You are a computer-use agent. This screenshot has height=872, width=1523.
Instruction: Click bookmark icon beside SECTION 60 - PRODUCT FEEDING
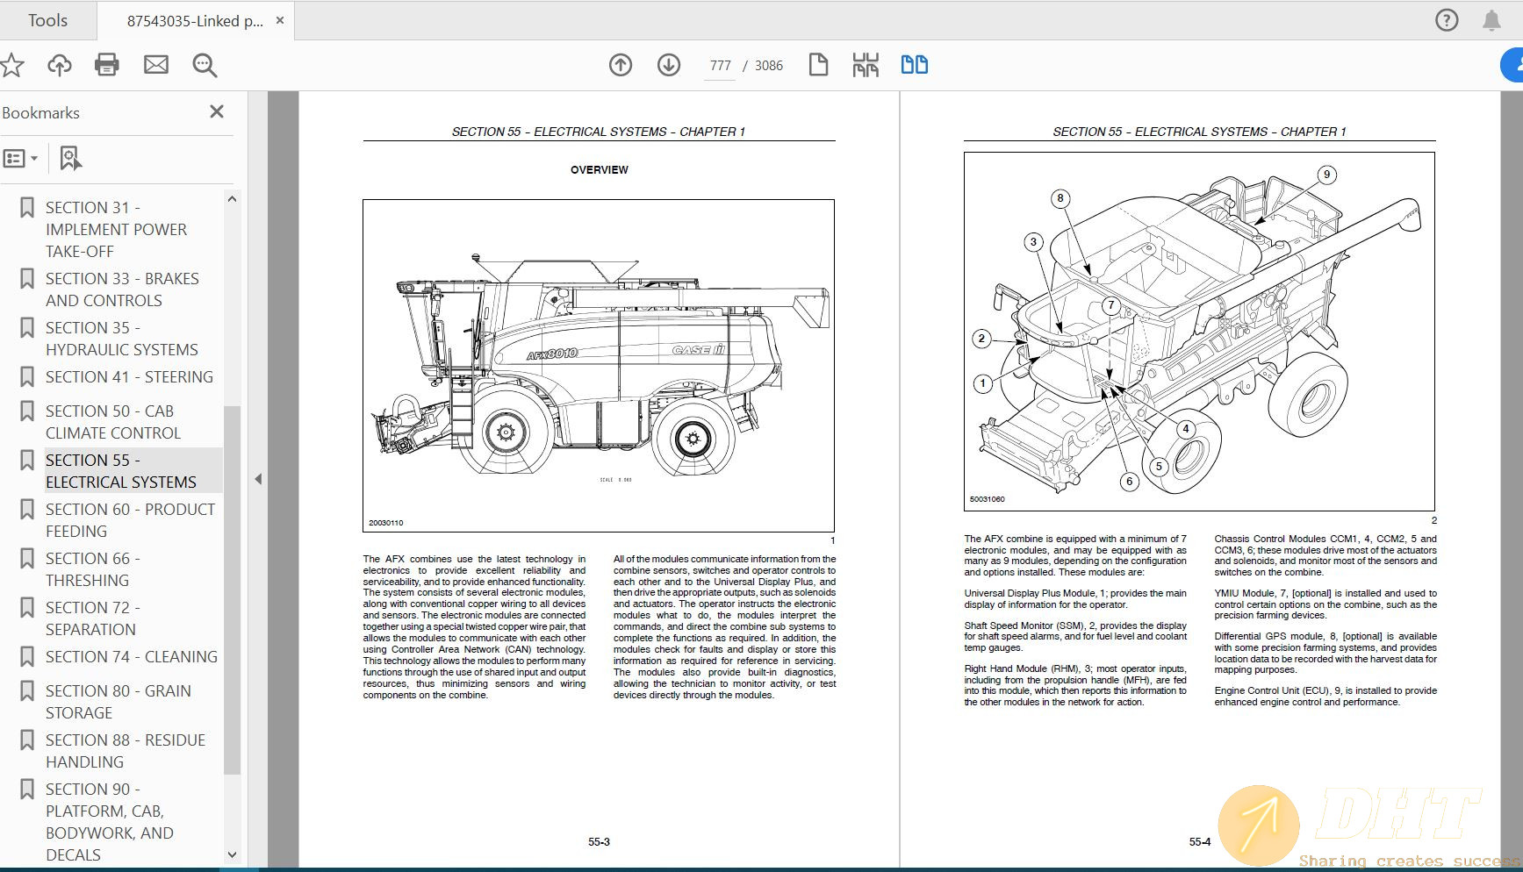pyautogui.click(x=27, y=510)
